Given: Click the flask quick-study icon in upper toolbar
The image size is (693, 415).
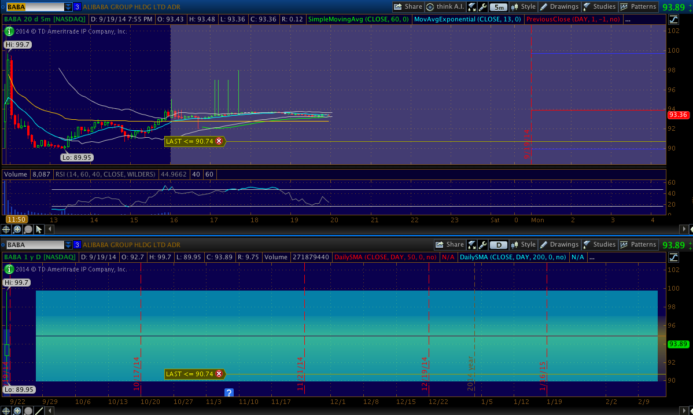Looking at the screenshot, I should coord(472,7).
